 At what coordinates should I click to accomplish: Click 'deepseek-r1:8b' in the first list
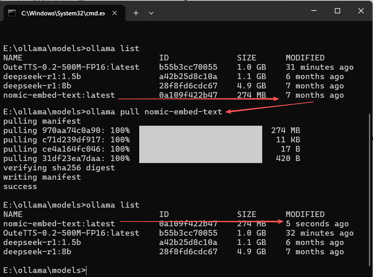37,86
